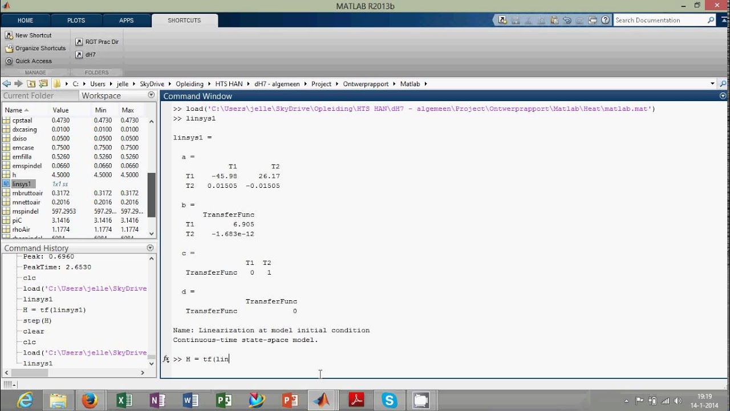Run the dH7 shortcut

(x=86, y=55)
